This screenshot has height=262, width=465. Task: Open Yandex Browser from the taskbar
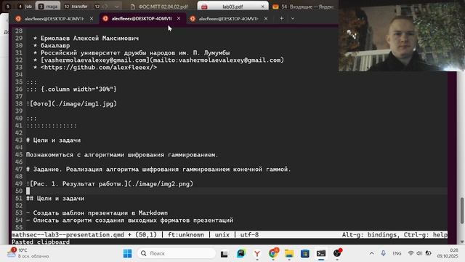(257, 253)
